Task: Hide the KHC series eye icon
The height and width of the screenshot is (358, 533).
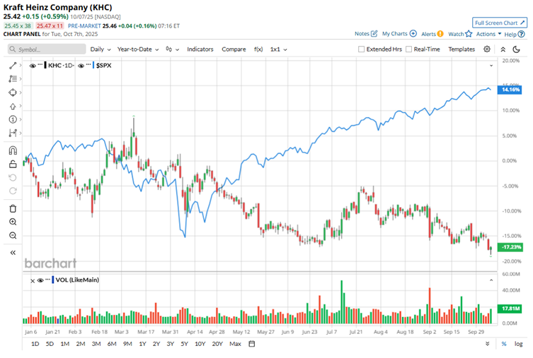Action: (33, 66)
